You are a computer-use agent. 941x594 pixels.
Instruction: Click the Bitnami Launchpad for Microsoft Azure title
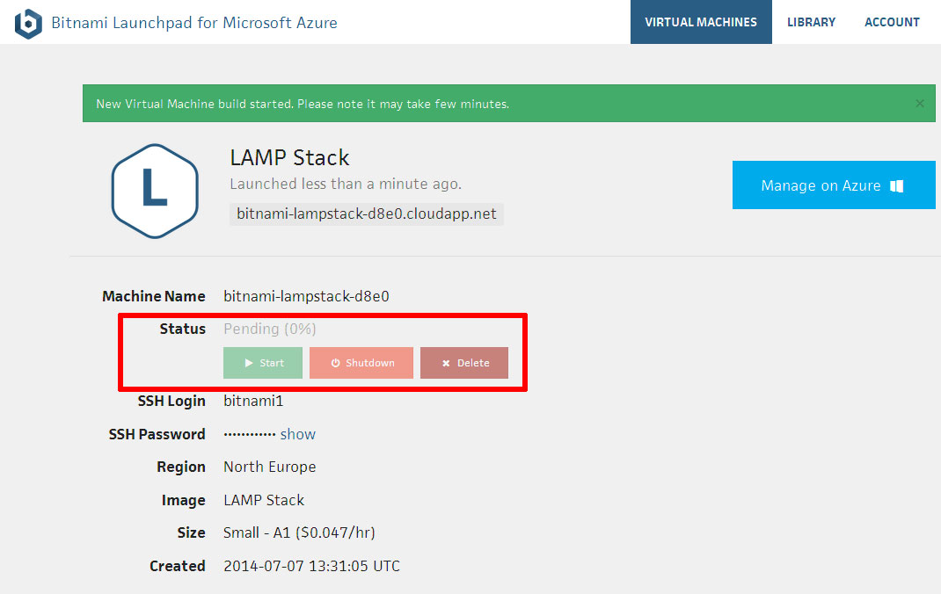tap(194, 23)
